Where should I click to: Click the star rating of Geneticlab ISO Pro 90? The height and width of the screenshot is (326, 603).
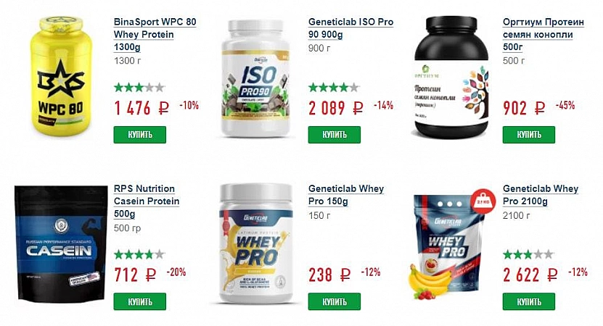(334, 88)
